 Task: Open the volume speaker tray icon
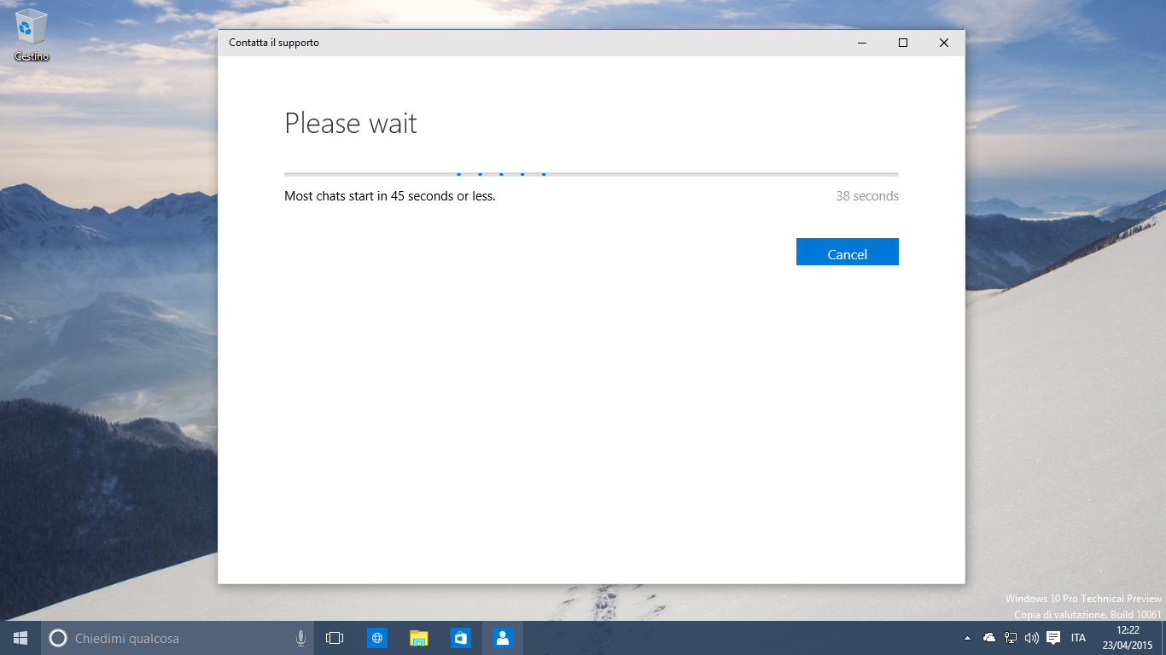[x=1031, y=638]
